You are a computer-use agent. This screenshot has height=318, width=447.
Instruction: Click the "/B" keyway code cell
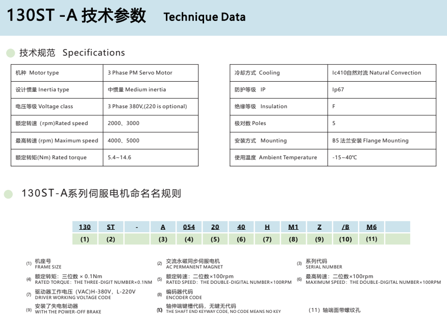[345, 227]
